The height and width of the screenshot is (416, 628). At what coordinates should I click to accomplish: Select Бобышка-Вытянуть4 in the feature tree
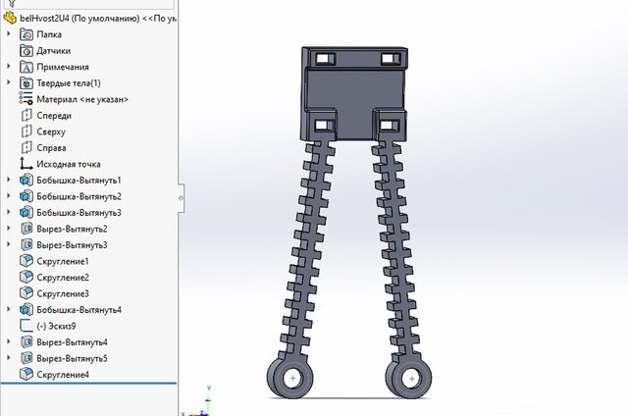78,310
